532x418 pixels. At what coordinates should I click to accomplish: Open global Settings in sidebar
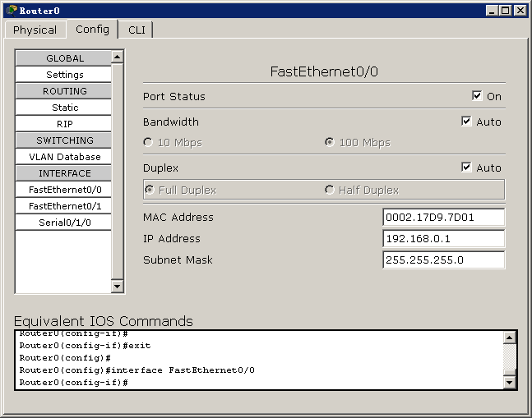(64, 75)
